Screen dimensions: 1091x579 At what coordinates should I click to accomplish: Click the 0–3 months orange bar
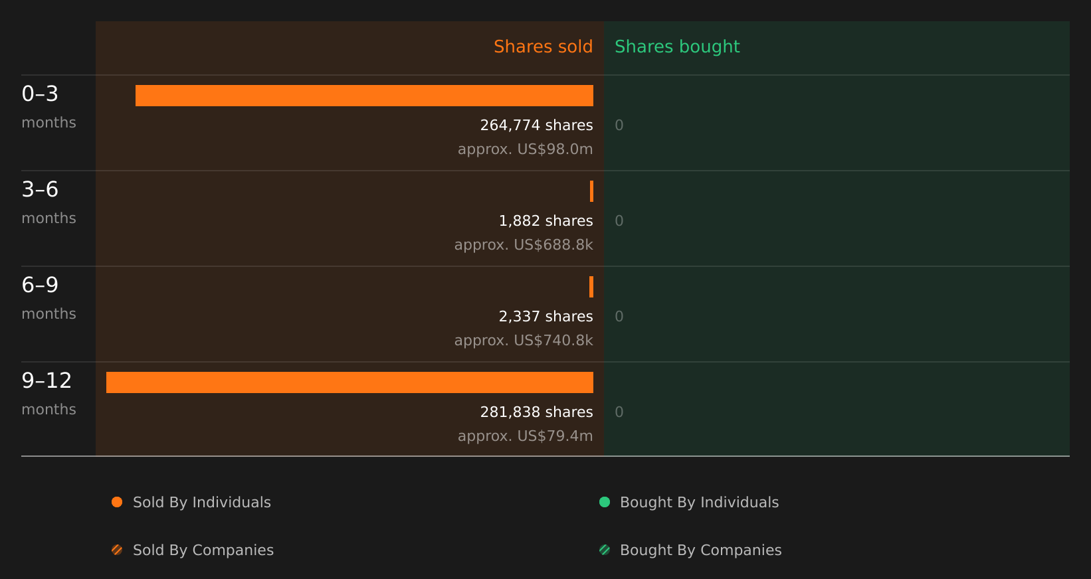pyautogui.click(x=364, y=96)
